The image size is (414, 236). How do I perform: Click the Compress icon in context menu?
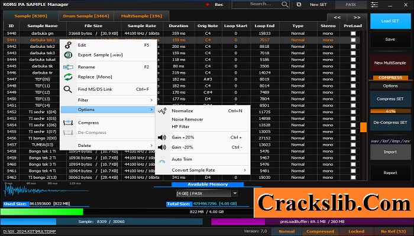coord(68,123)
